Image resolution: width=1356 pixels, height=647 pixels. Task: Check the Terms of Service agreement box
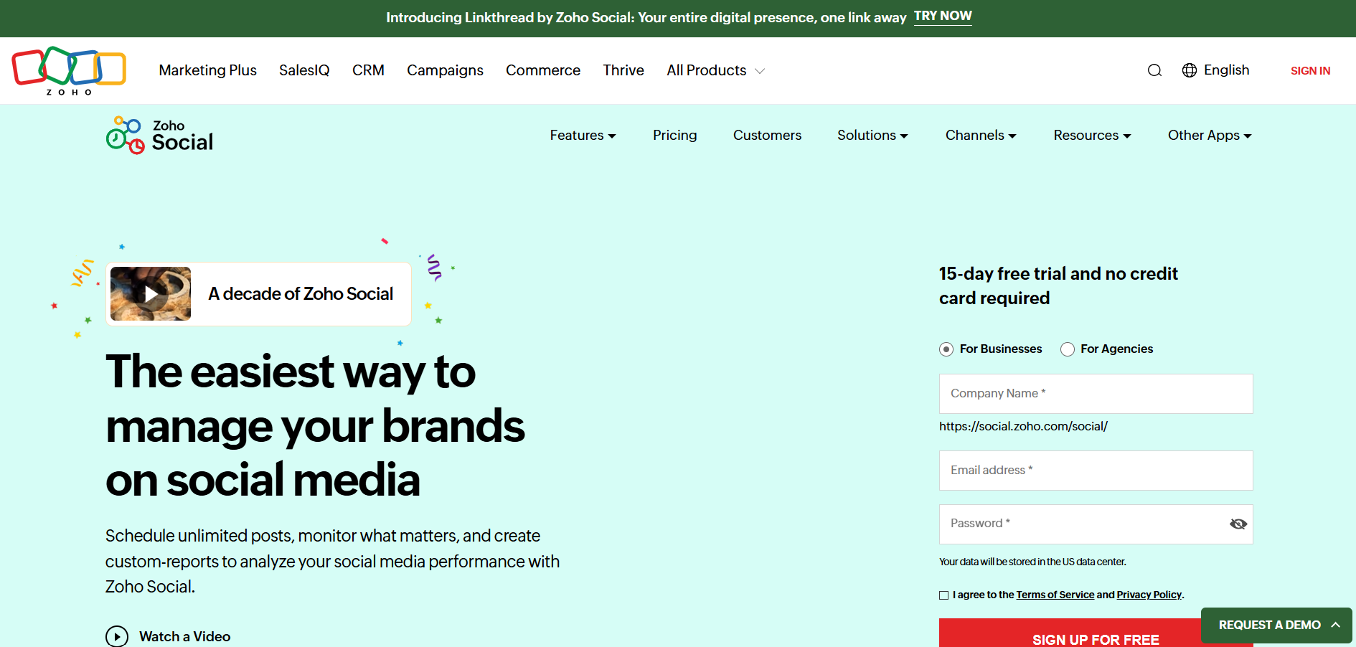944,595
